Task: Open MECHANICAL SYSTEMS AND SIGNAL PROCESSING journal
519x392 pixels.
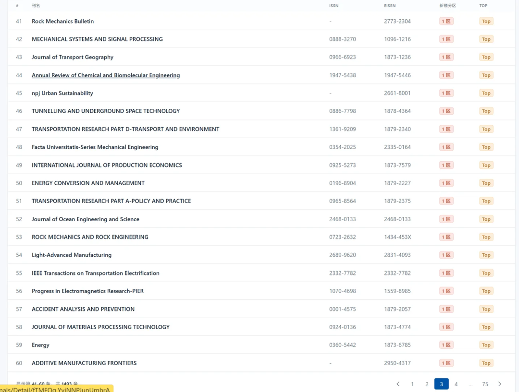Action: point(97,39)
